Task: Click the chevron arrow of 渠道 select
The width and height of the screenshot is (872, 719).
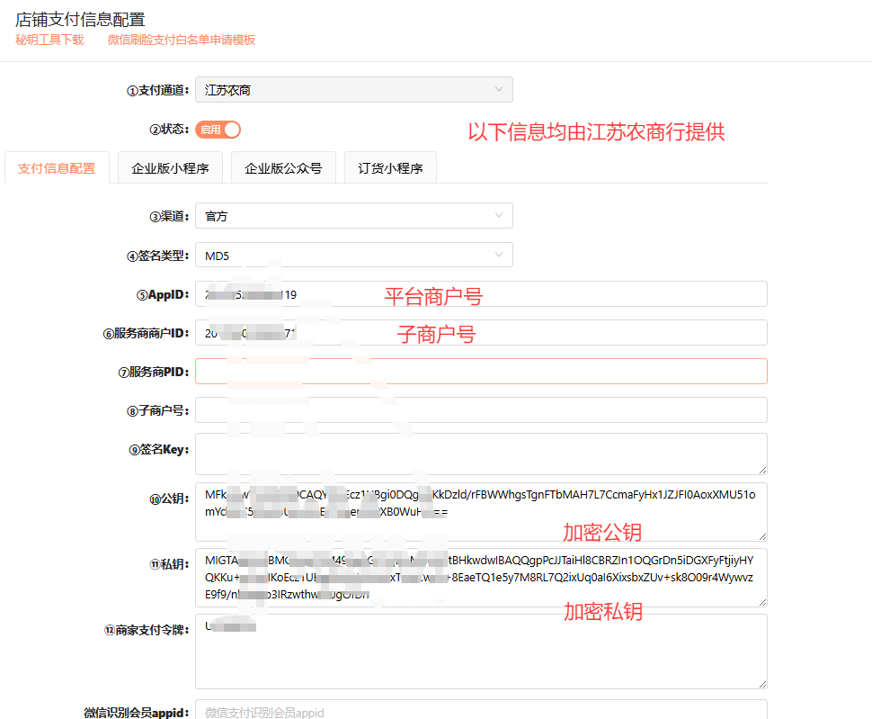Action: 499,215
